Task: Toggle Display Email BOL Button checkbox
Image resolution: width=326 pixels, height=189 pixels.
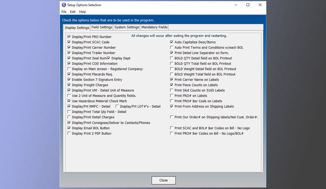Action: pyautogui.click(x=69, y=128)
